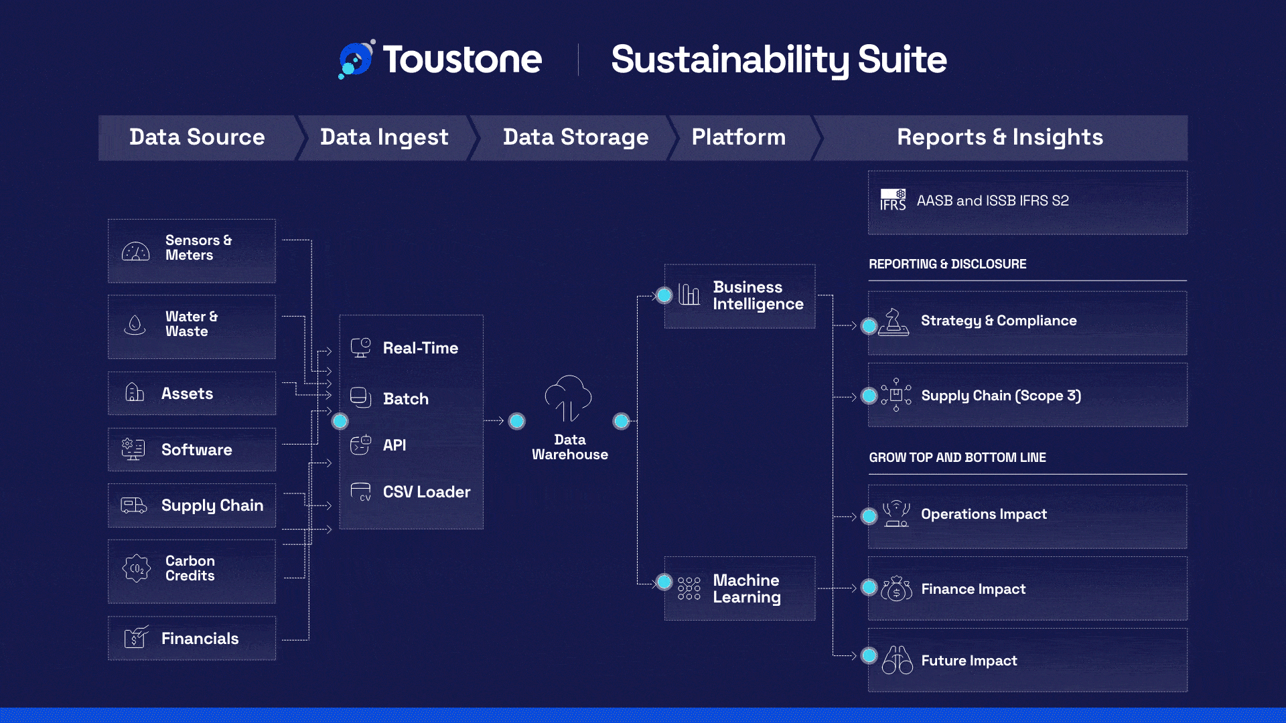
Task: Click the CSV Loader file icon
Action: point(361,492)
